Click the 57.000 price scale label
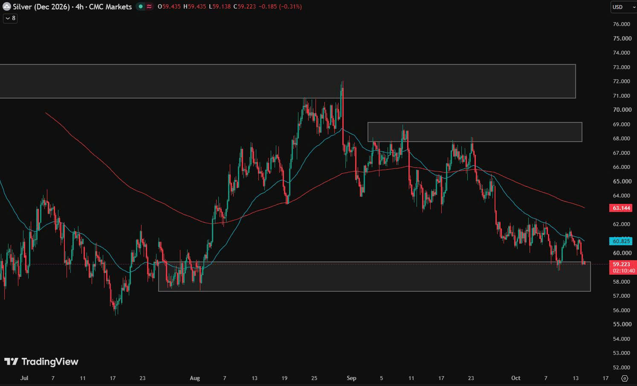Image resolution: width=637 pixels, height=386 pixels. click(622, 296)
